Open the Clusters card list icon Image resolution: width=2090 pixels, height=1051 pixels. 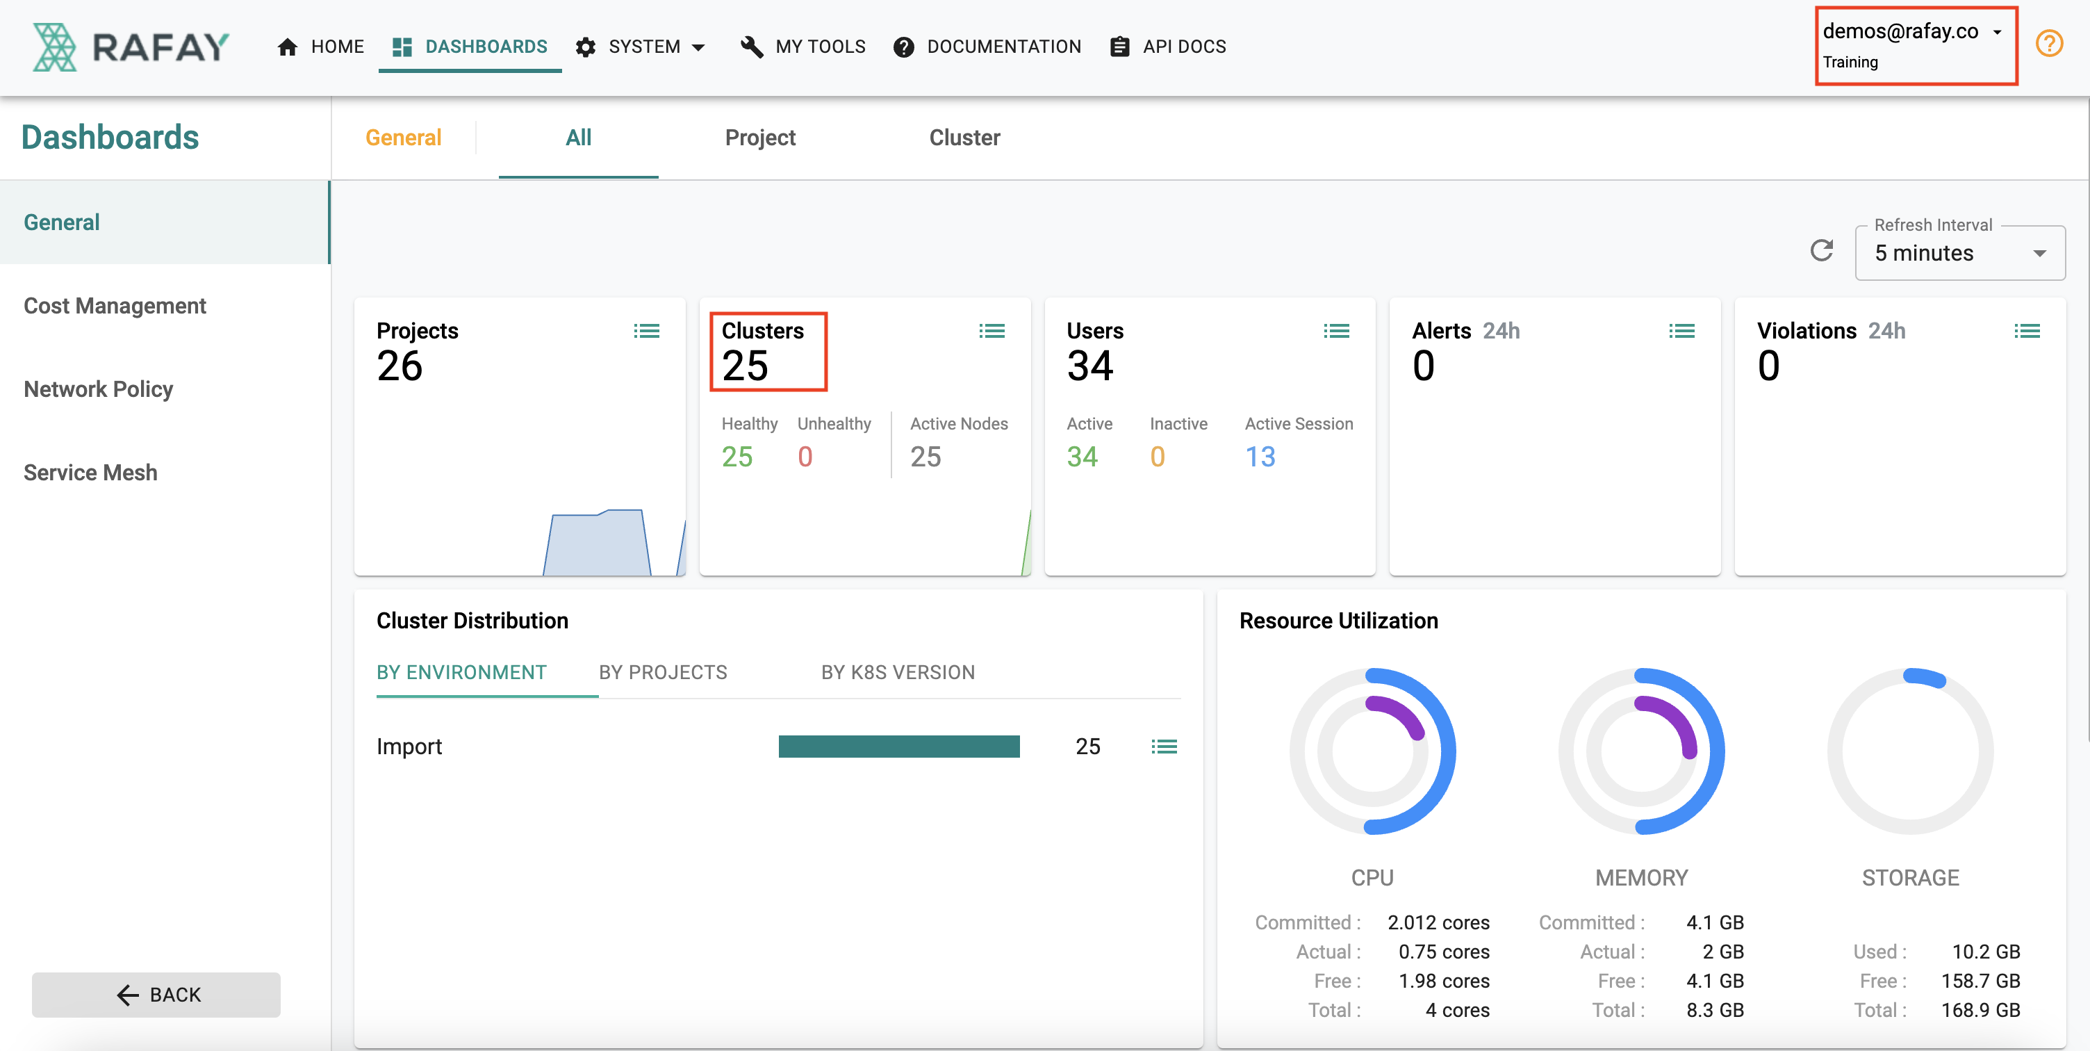tap(991, 331)
